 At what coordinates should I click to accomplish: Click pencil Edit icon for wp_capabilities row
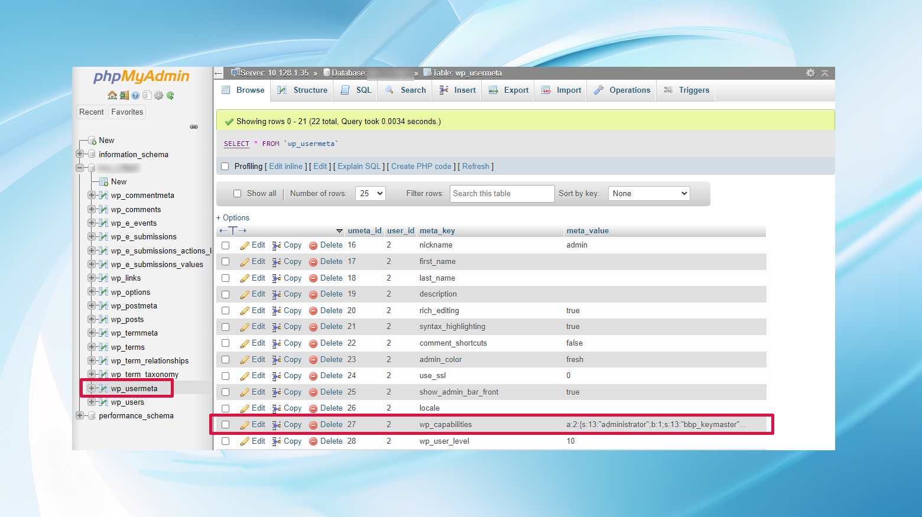tap(245, 425)
